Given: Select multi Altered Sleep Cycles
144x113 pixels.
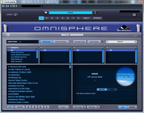Looking at the screenshot, I should click(18, 80).
